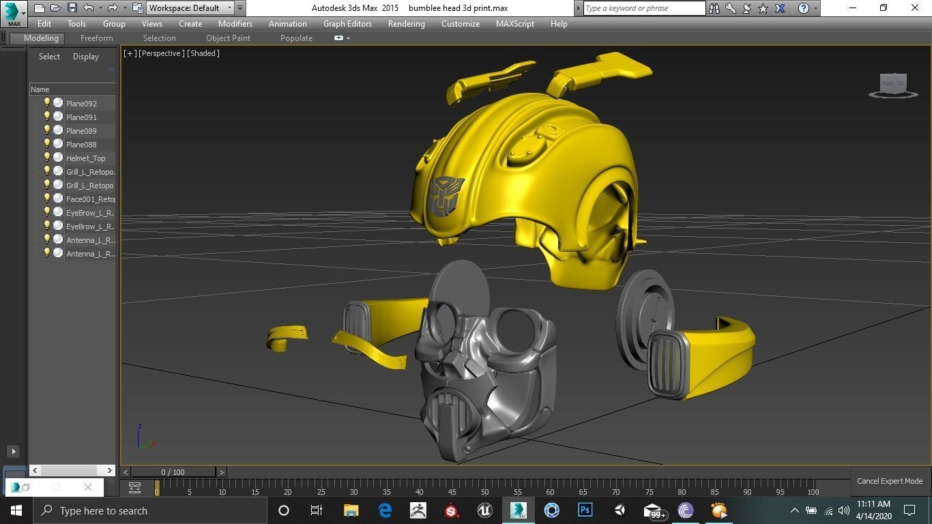Open the Workspace: Default dropdown
The width and height of the screenshot is (932, 524).
point(190,8)
